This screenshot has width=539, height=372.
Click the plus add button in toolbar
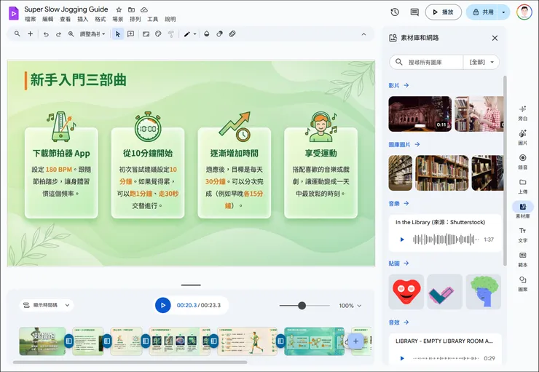31,34
